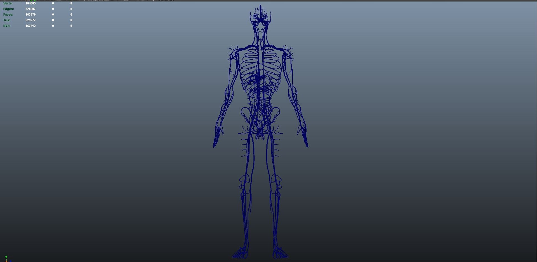The width and height of the screenshot is (537, 262).
Task: Select the face count value 163570
Action: [30, 15]
